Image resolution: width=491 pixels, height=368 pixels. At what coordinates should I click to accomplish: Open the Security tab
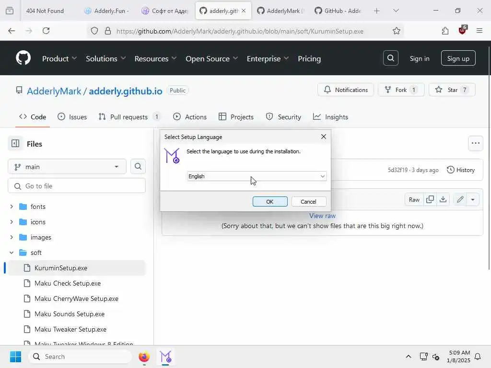point(283,117)
